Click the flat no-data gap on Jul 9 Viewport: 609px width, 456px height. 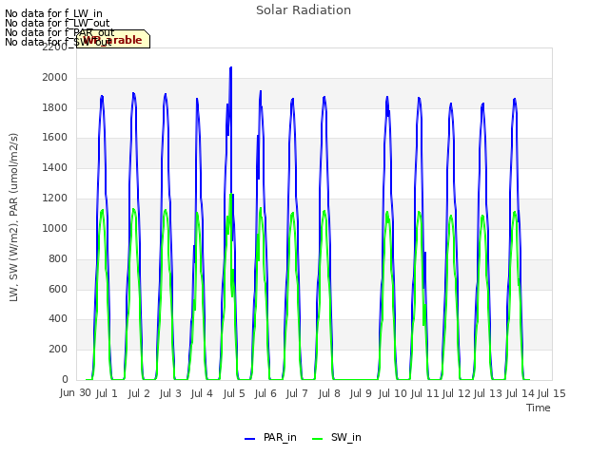tap(355, 380)
